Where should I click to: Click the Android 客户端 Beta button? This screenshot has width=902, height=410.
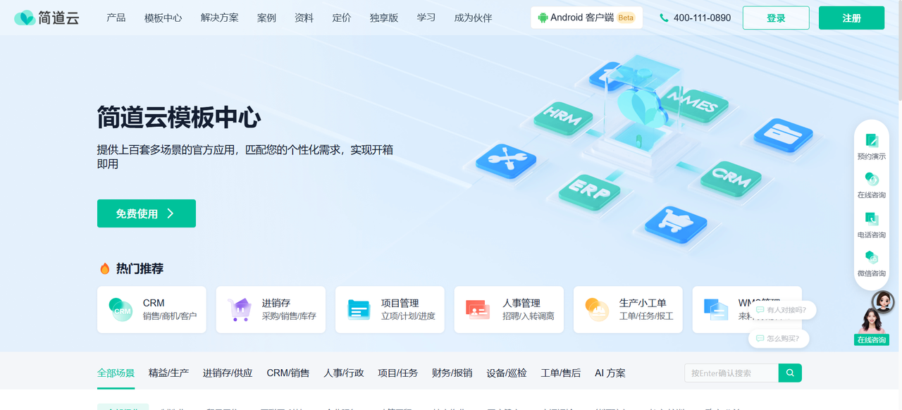click(587, 18)
